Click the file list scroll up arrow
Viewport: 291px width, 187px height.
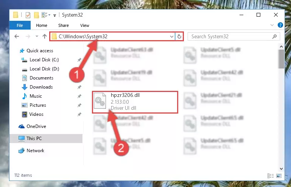(x=281, y=47)
